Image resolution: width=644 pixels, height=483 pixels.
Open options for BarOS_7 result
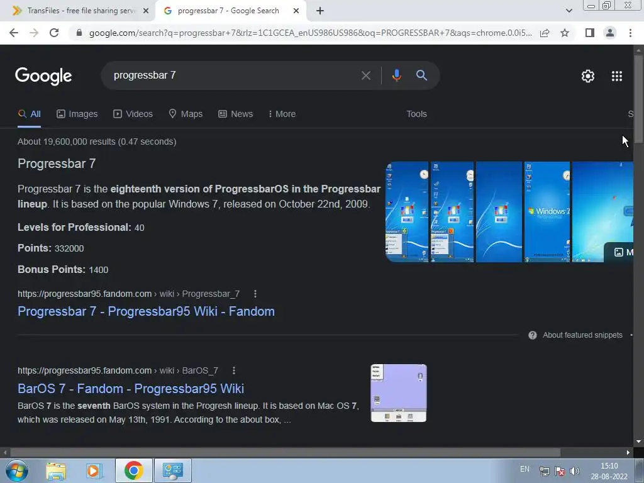click(x=234, y=371)
